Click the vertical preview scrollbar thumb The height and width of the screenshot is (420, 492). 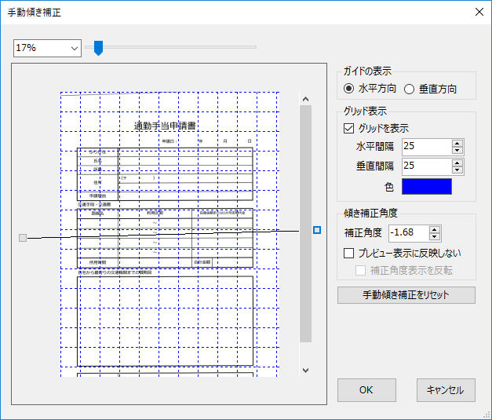point(305,224)
